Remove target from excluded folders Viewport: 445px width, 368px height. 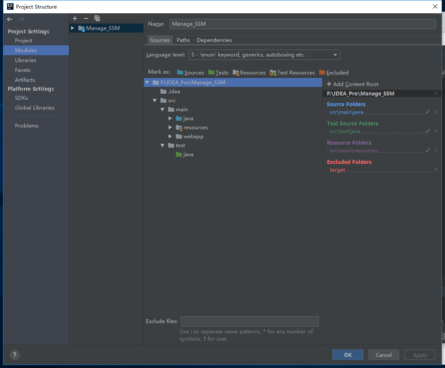coord(436,170)
